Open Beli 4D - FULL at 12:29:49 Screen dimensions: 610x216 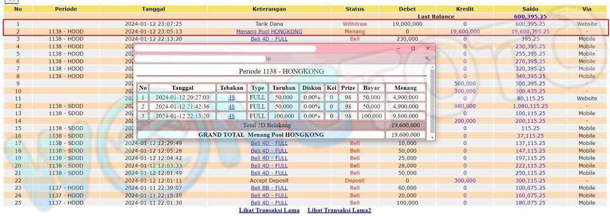click(x=269, y=143)
